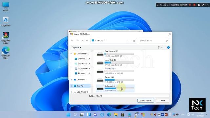Refresh the This PC location

coord(134,41)
